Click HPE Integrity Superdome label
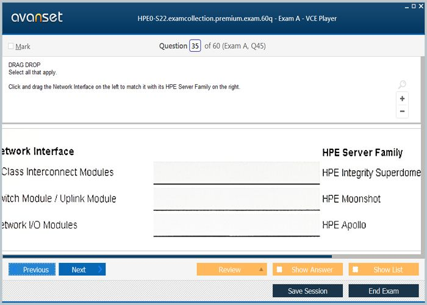 pos(371,173)
